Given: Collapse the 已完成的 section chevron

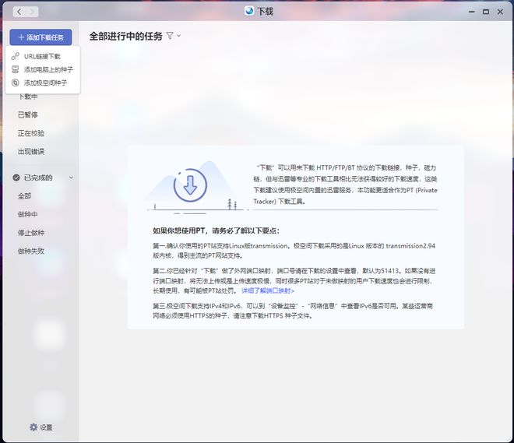Looking at the screenshot, I should pyautogui.click(x=71, y=178).
